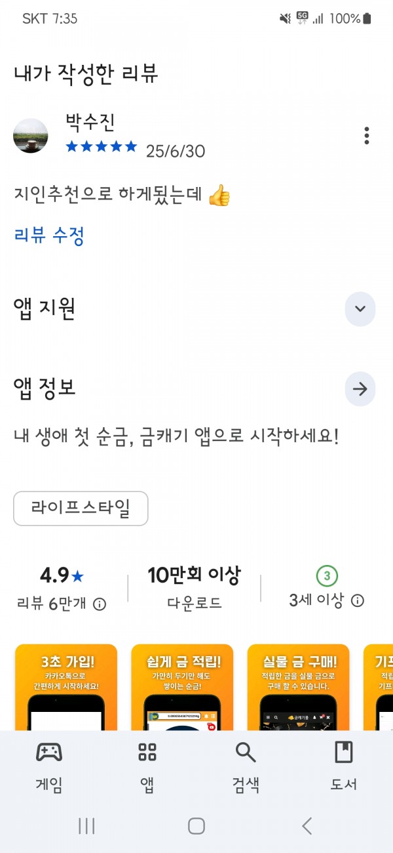Tap the five-star review rating

[102, 146]
